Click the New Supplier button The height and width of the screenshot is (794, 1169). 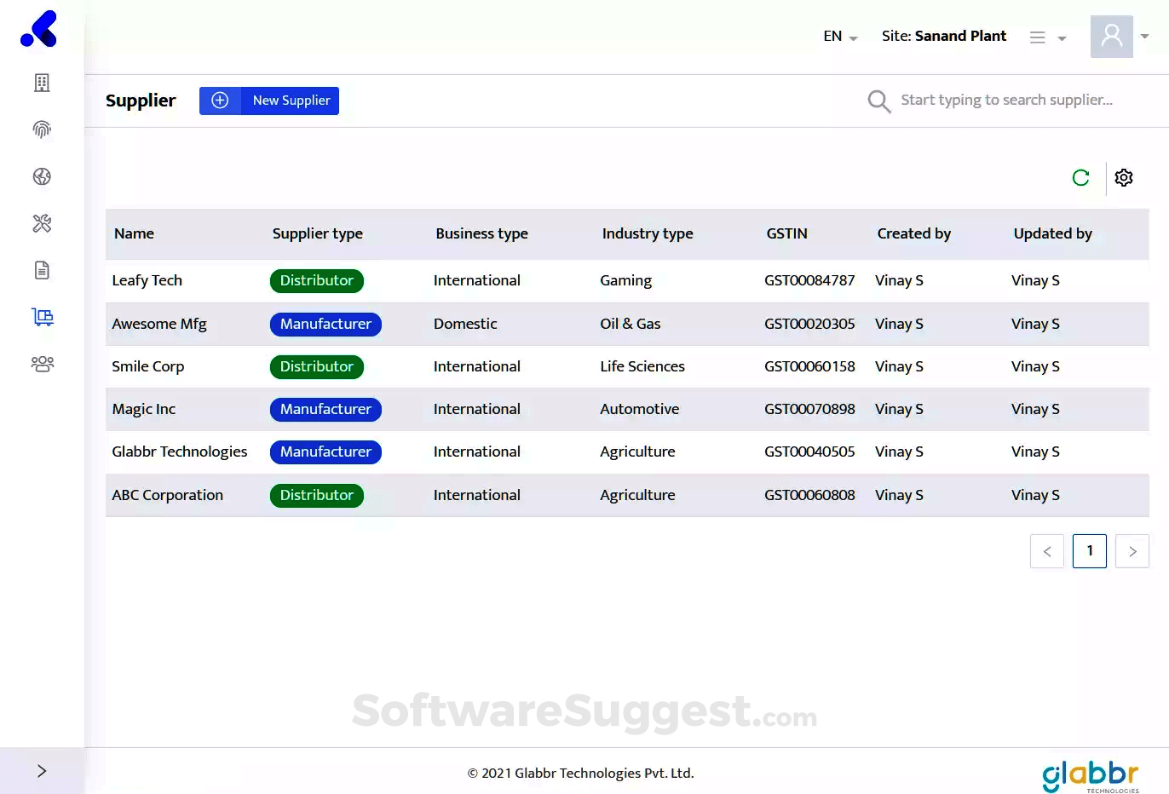pos(269,101)
